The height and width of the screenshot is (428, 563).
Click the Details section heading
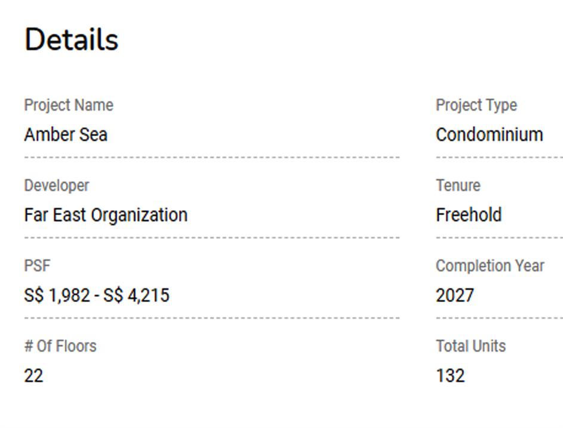(71, 40)
